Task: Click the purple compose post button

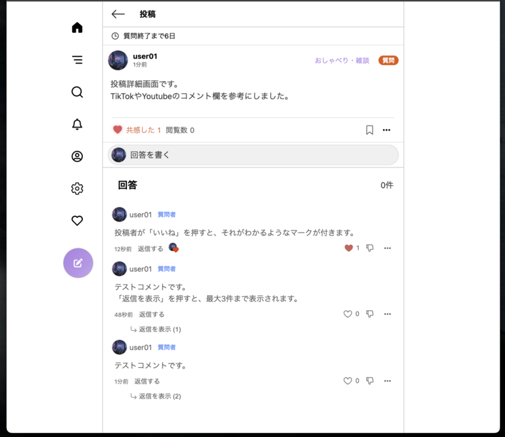Action: click(78, 263)
